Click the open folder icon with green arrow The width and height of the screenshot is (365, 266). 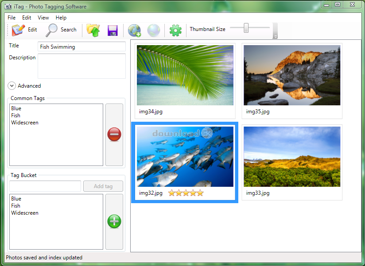tap(93, 30)
